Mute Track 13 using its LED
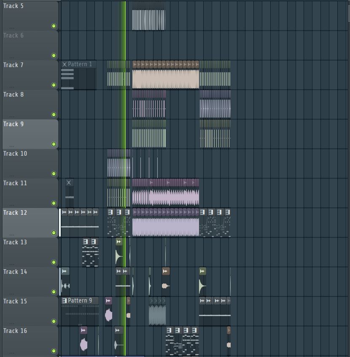Screen dimensions: 350x357 coord(54,262)
